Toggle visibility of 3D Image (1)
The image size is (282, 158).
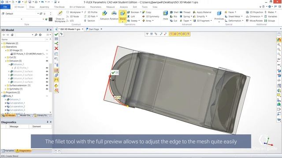[47, 50]
